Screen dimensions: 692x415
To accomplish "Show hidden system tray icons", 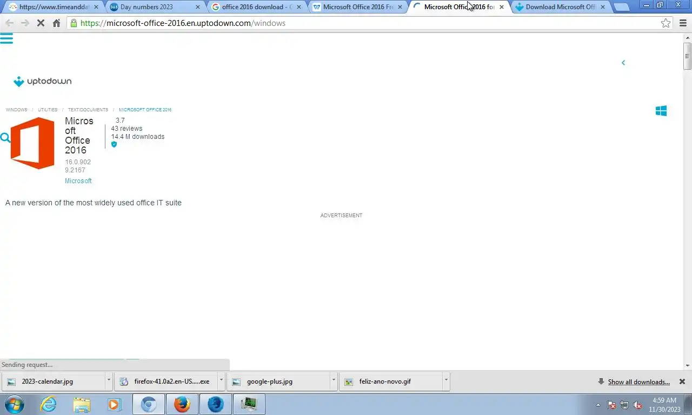I will 598,405.
